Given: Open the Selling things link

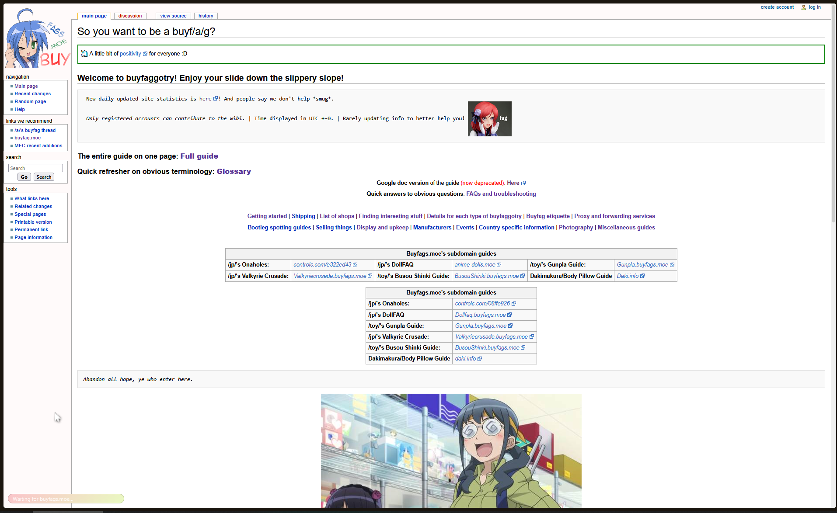Looking at the screenshot, I should pyautogui.click(x=334, y=228).
